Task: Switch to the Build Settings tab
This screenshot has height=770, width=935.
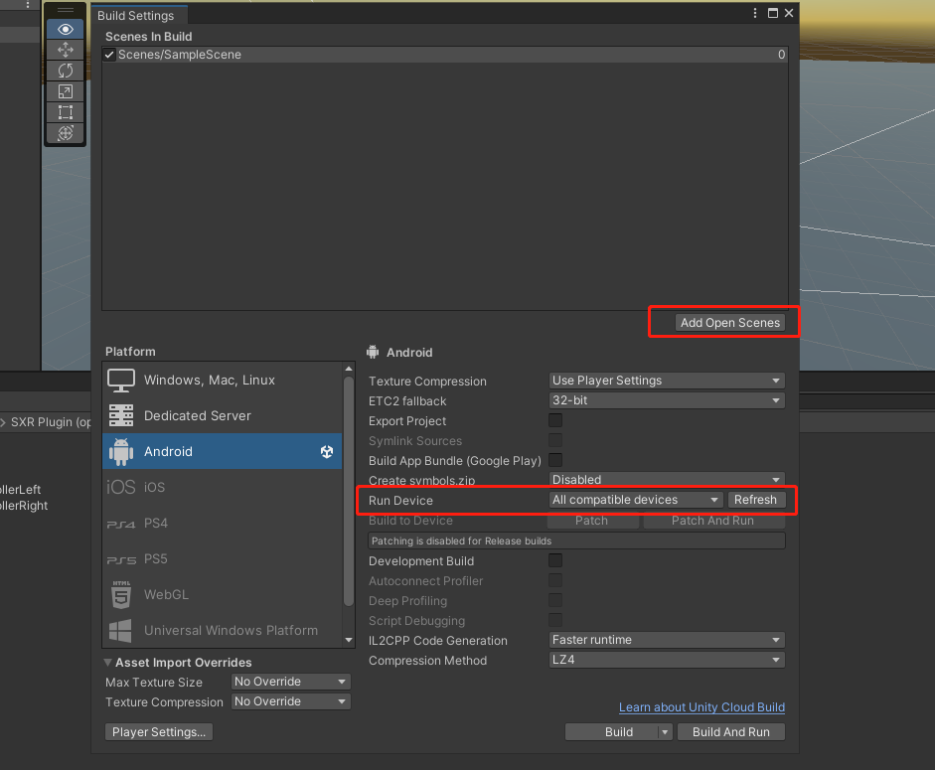Action: pos(138,15)
